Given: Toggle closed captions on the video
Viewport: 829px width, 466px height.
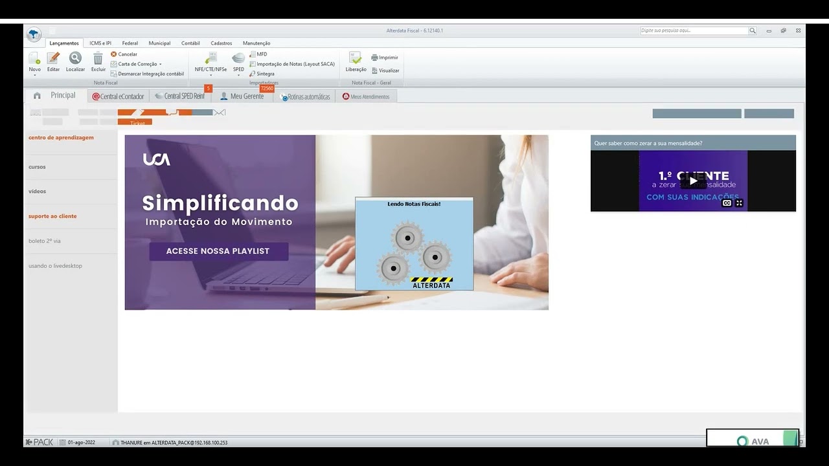Looking at the screenshot, I should (x=727, y=203).
